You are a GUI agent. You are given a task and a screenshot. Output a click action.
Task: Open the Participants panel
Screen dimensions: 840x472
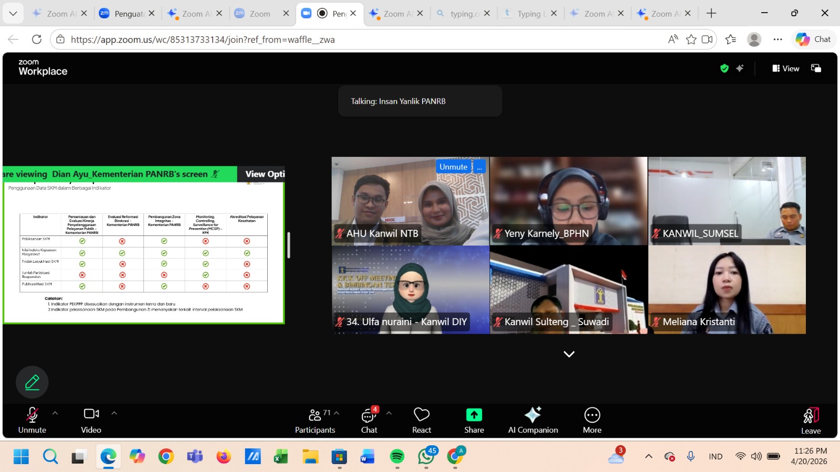coord(314,420)
